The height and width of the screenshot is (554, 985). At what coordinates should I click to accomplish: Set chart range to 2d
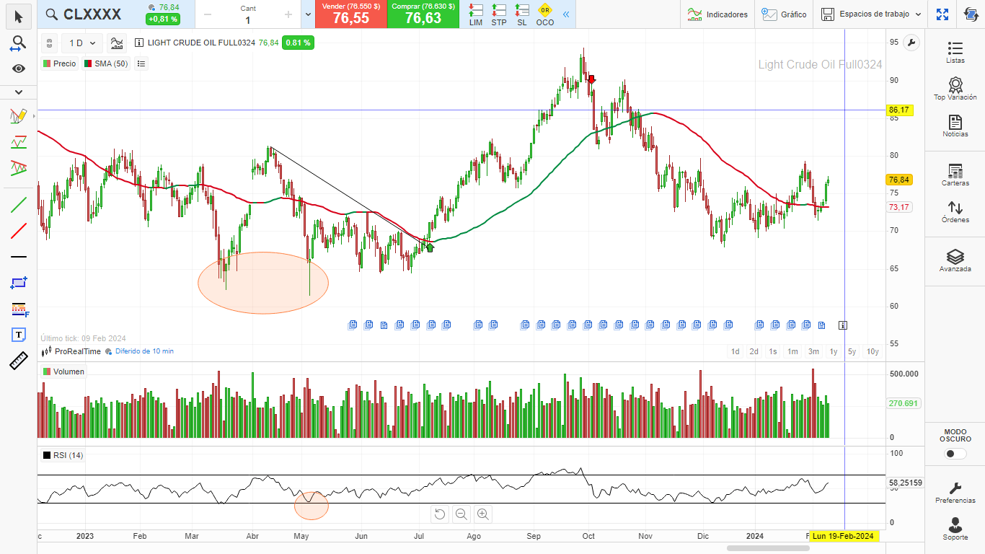click(754, 351)
